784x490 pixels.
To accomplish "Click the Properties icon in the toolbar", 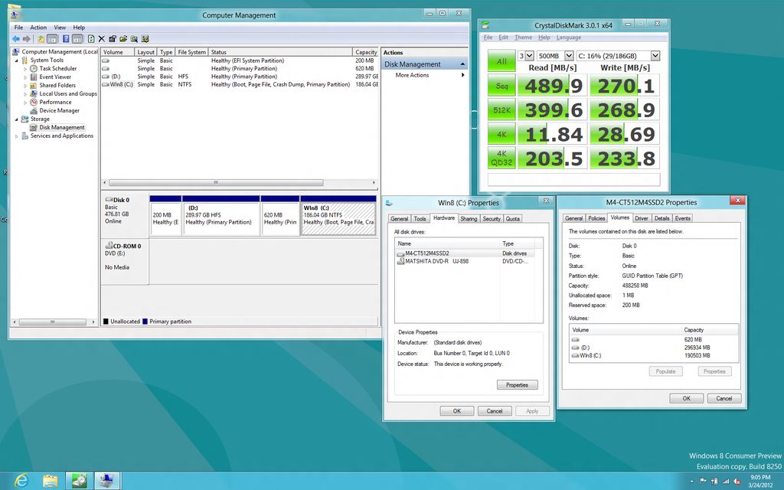I will click(113, 38).
